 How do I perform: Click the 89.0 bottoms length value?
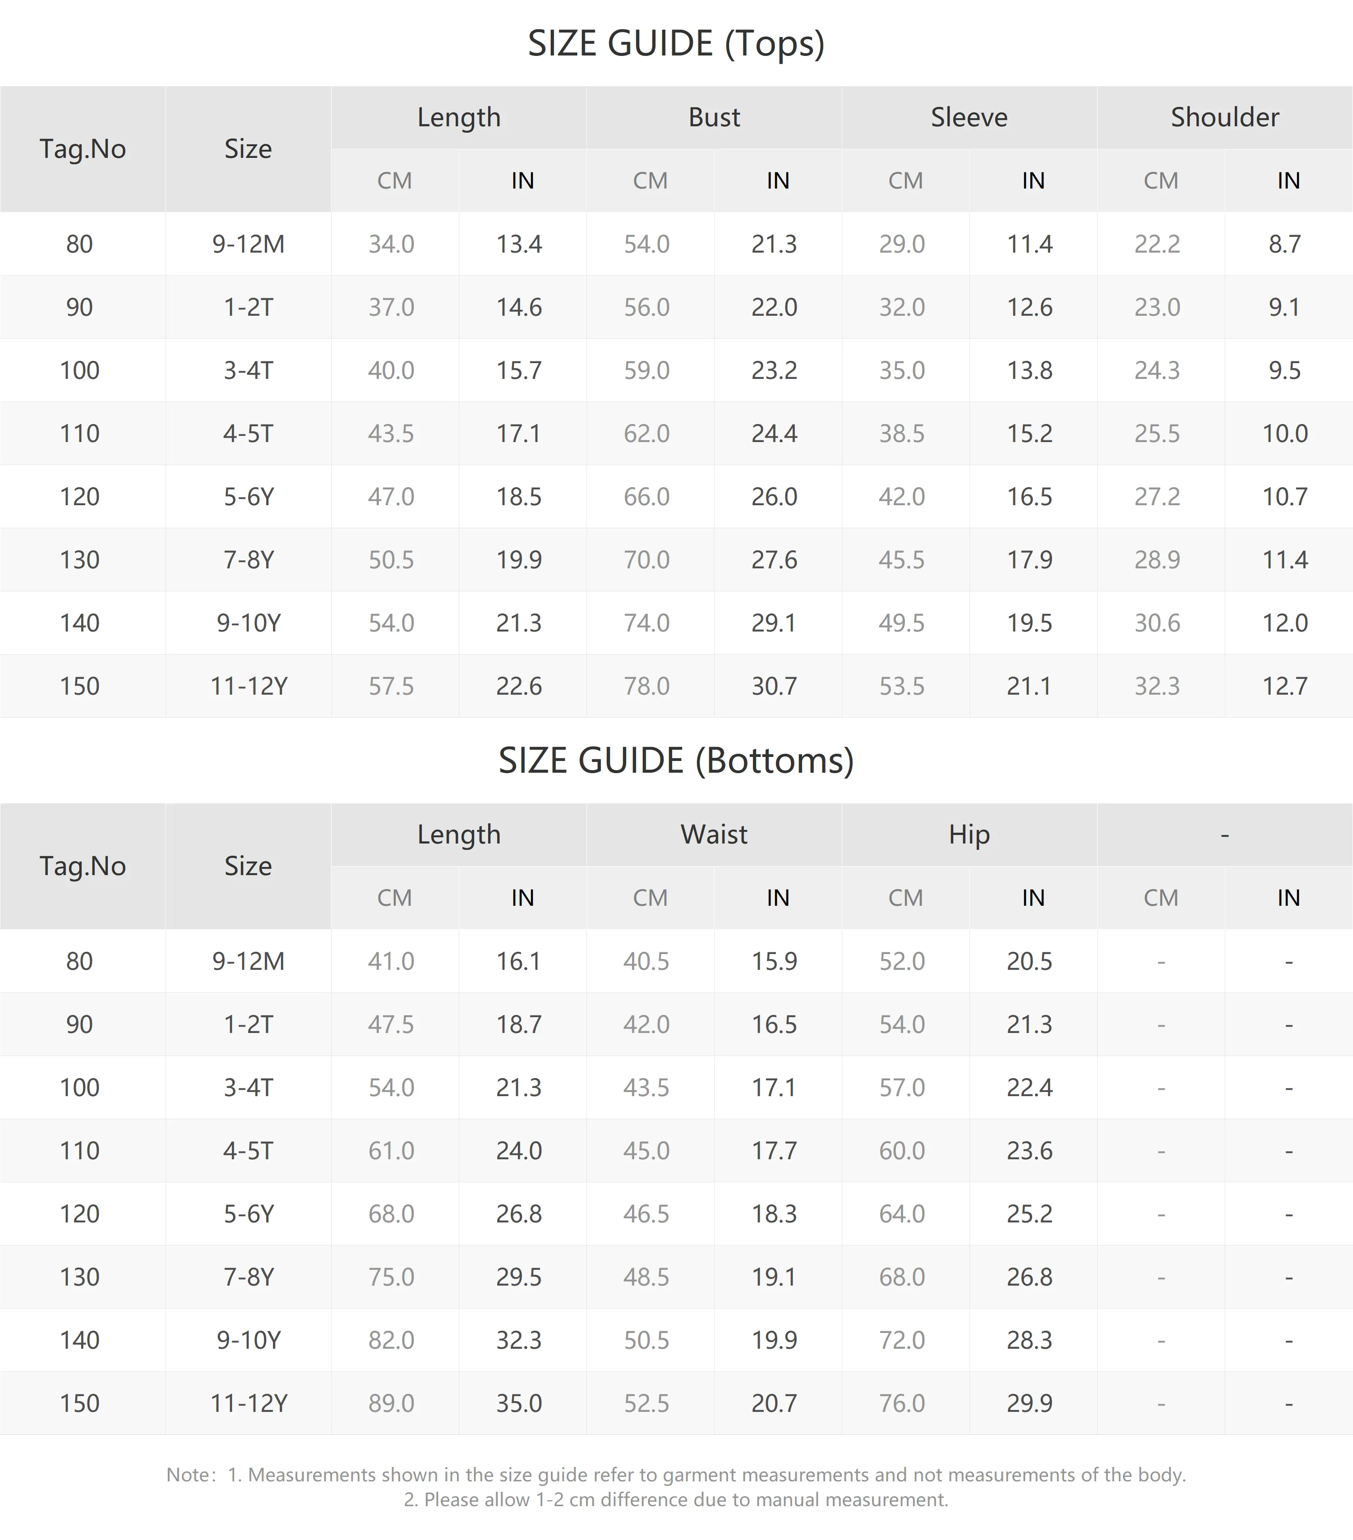coord(391,1403)
